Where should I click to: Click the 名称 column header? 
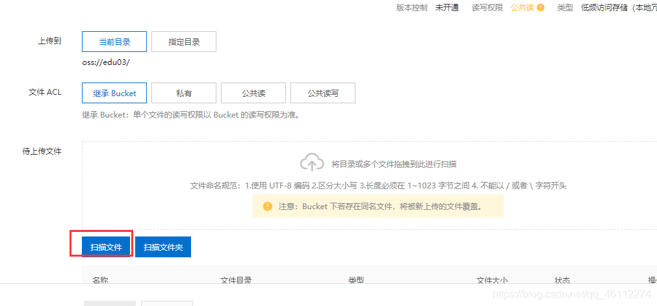(101, 281)
